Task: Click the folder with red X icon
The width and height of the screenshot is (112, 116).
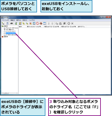Action: tap(30, 23)
